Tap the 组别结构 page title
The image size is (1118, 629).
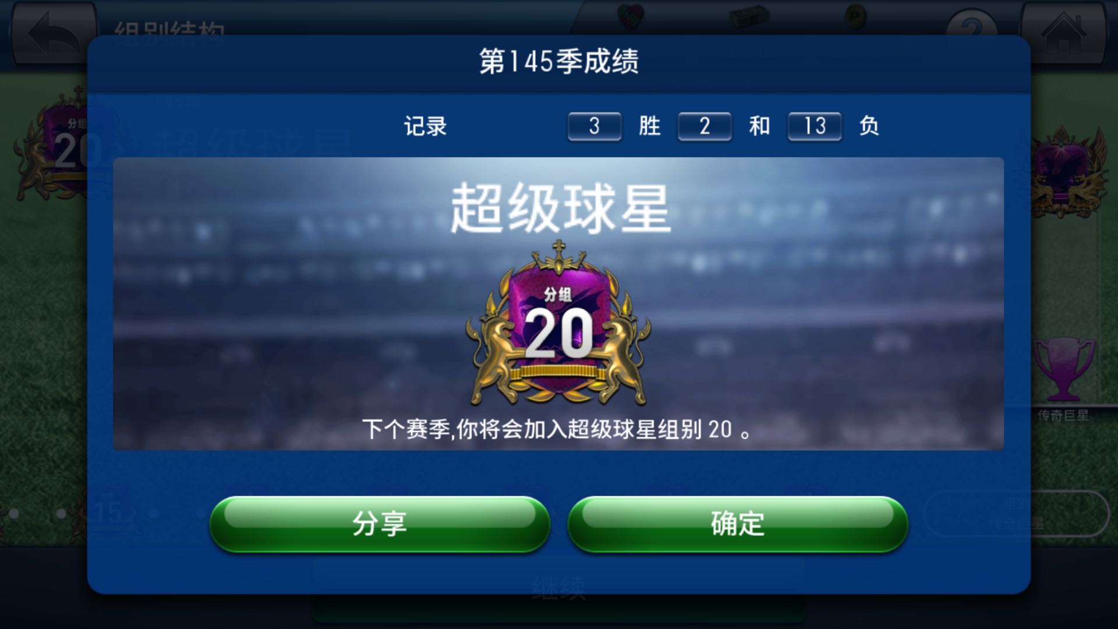[x=169, y=29]
